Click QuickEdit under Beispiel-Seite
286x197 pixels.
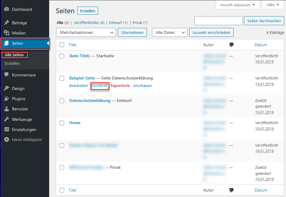point(100,85)
